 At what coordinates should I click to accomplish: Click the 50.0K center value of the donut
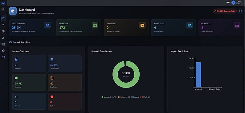coord(126,73)
